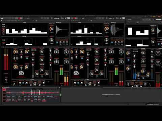The width and height of the screenshot is (162, 121).
Task: Select the red top slot in sampler panel list
Action: point(4,89)
